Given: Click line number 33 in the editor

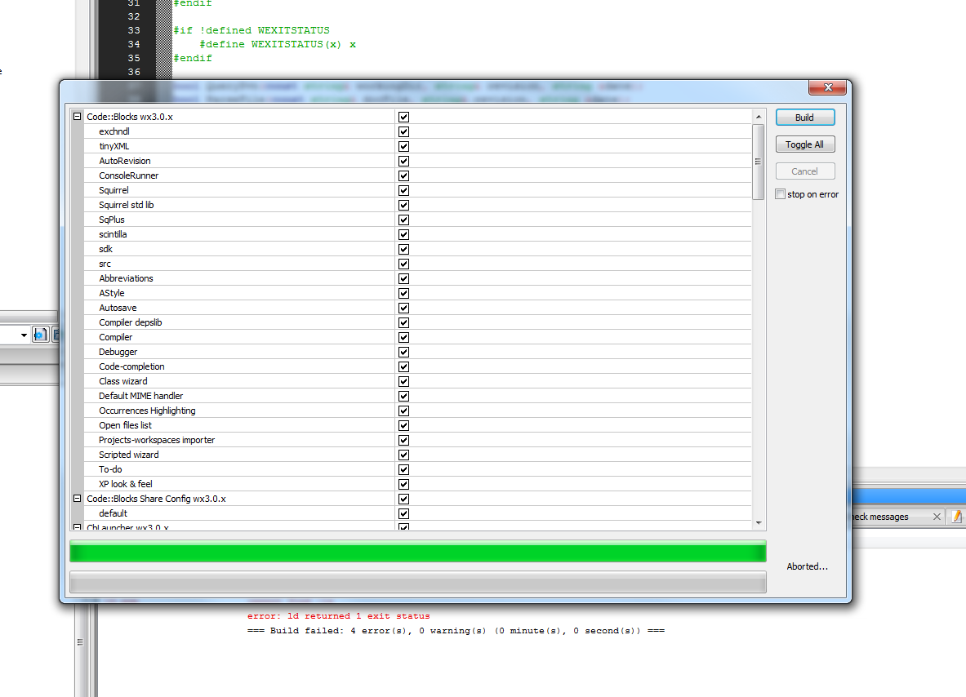Looking at the screenshot, I should [x=134, y=30].
